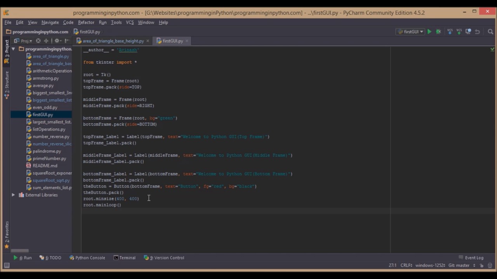Toggle the file lock icon in status bar

[481, 265]
